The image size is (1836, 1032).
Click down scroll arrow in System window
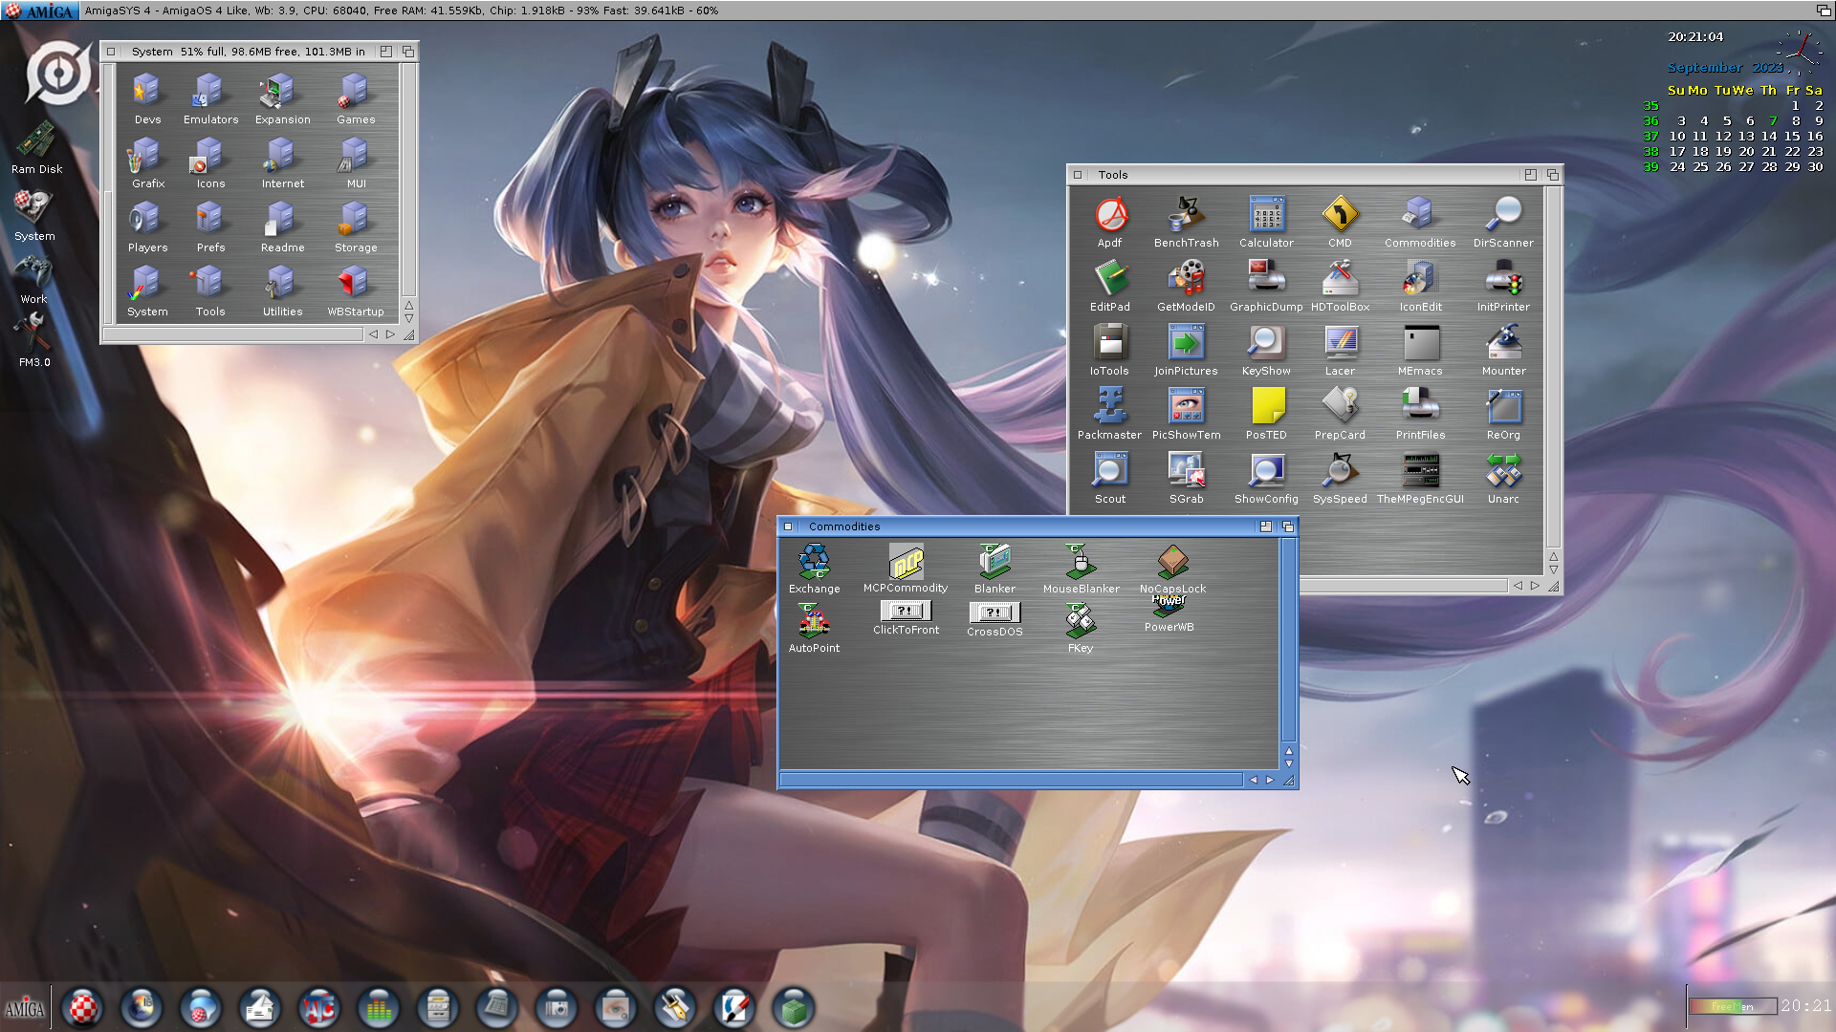click(409, 319)
